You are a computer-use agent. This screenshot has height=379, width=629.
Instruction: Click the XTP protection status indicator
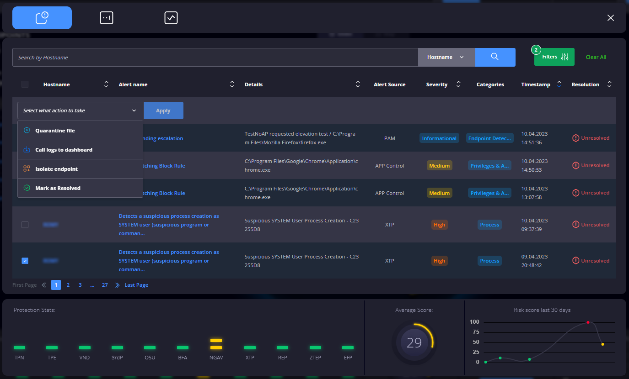tap(250, 348)
